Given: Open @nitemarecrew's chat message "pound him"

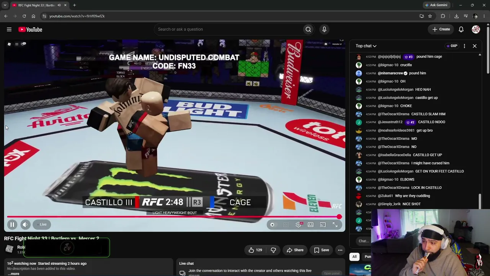Looking at the screenshot, I should tap(417, 73).
